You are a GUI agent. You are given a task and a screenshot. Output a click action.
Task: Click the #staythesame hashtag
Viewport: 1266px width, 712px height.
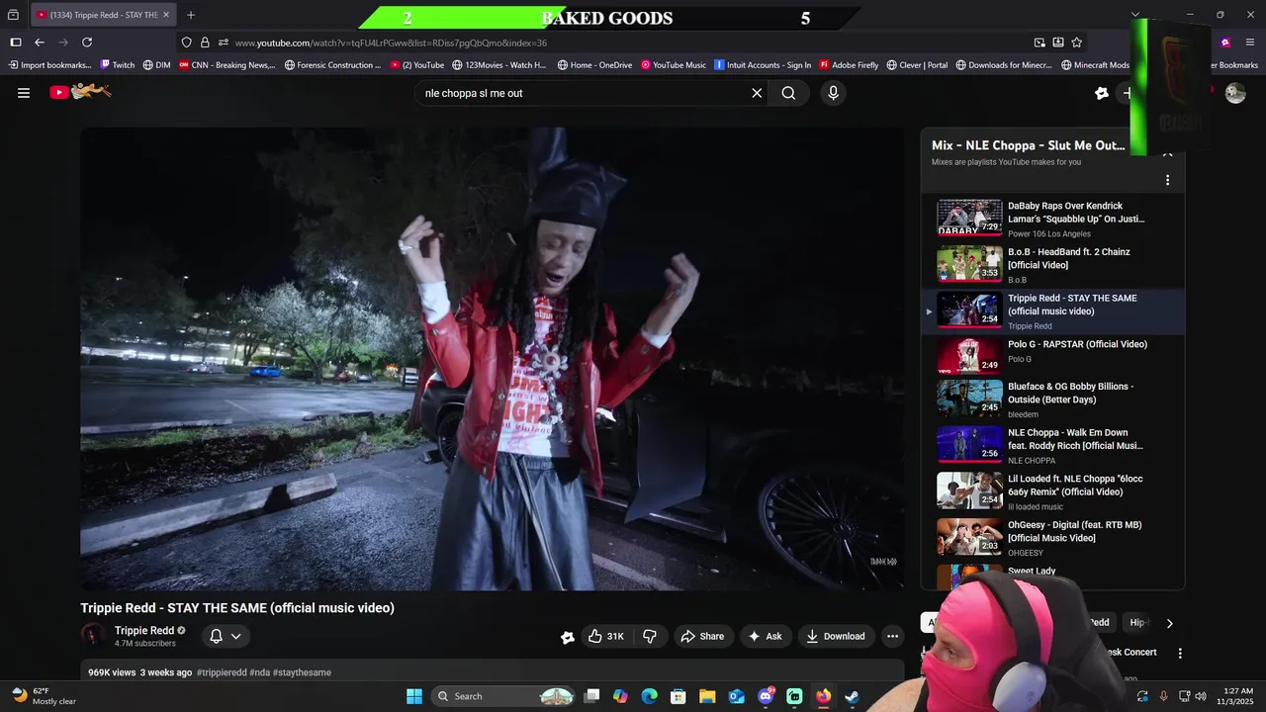click(x=302, y=672)
